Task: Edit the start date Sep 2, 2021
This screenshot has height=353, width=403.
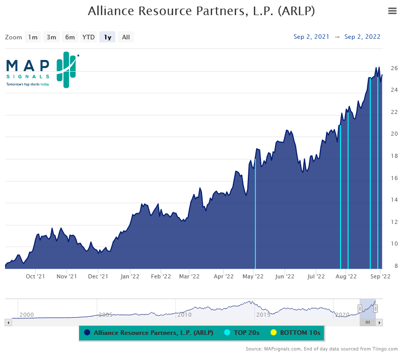Action: (311, 37)
